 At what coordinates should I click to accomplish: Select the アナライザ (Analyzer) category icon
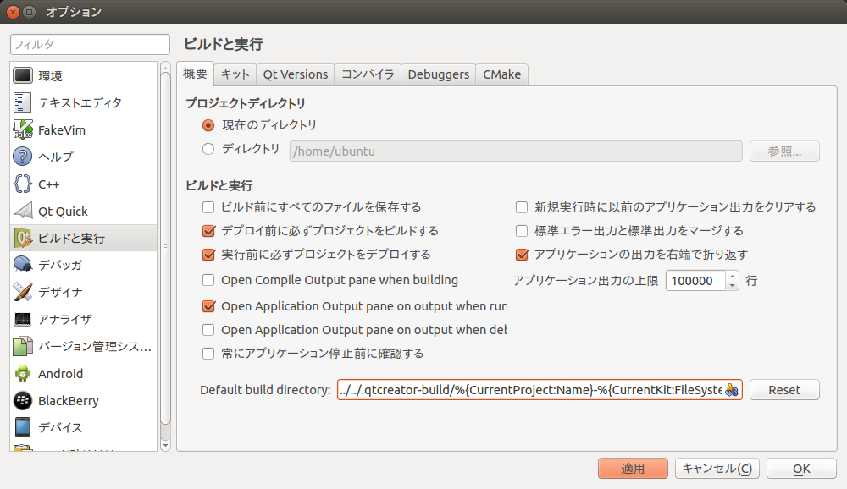[24, 320]
